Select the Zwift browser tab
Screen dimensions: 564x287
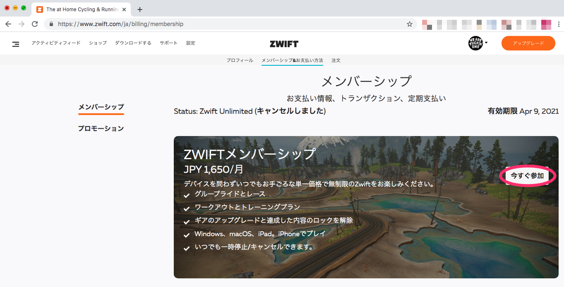tap(81, 9)
